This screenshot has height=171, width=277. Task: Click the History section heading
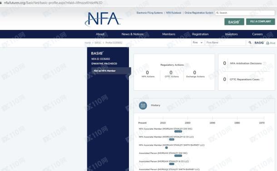(155, 105)
